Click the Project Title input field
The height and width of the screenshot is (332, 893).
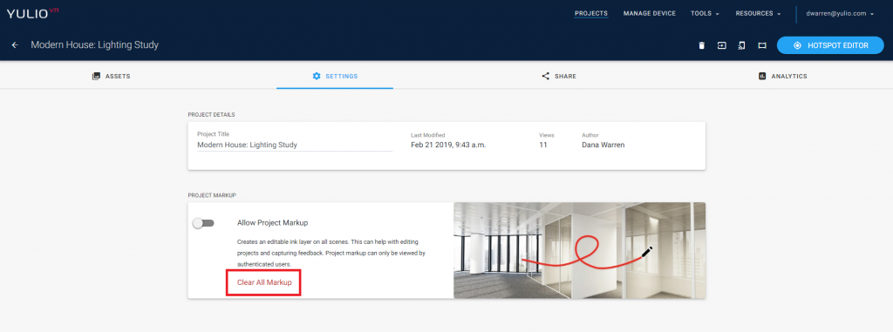pyautogui.click(x=295, y=145)
